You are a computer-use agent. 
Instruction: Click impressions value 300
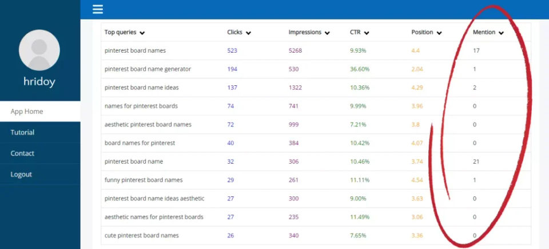coord(294,199)
